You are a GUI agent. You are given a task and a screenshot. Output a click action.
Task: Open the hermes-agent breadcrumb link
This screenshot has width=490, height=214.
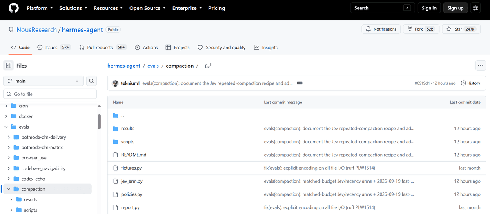[124, 66]
